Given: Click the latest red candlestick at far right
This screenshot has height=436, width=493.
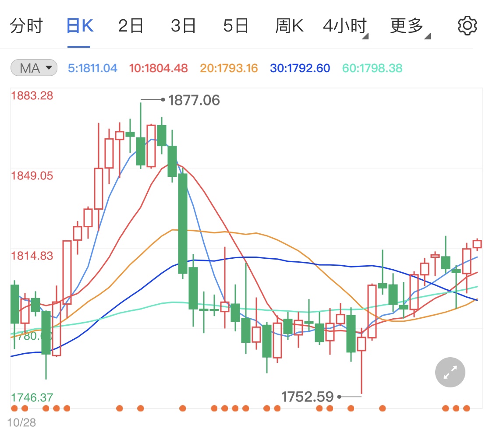Looking at the screenshot, I should click(x=477, y=244).
